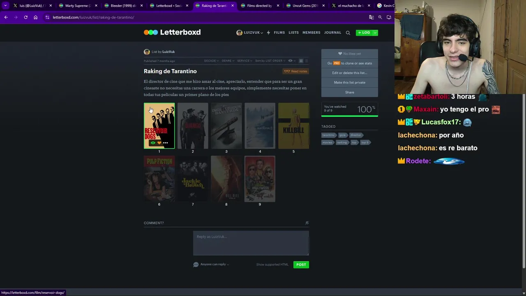Switch to the 'Films directed by' tab
The image size is (526, 296).
(259, 6)
